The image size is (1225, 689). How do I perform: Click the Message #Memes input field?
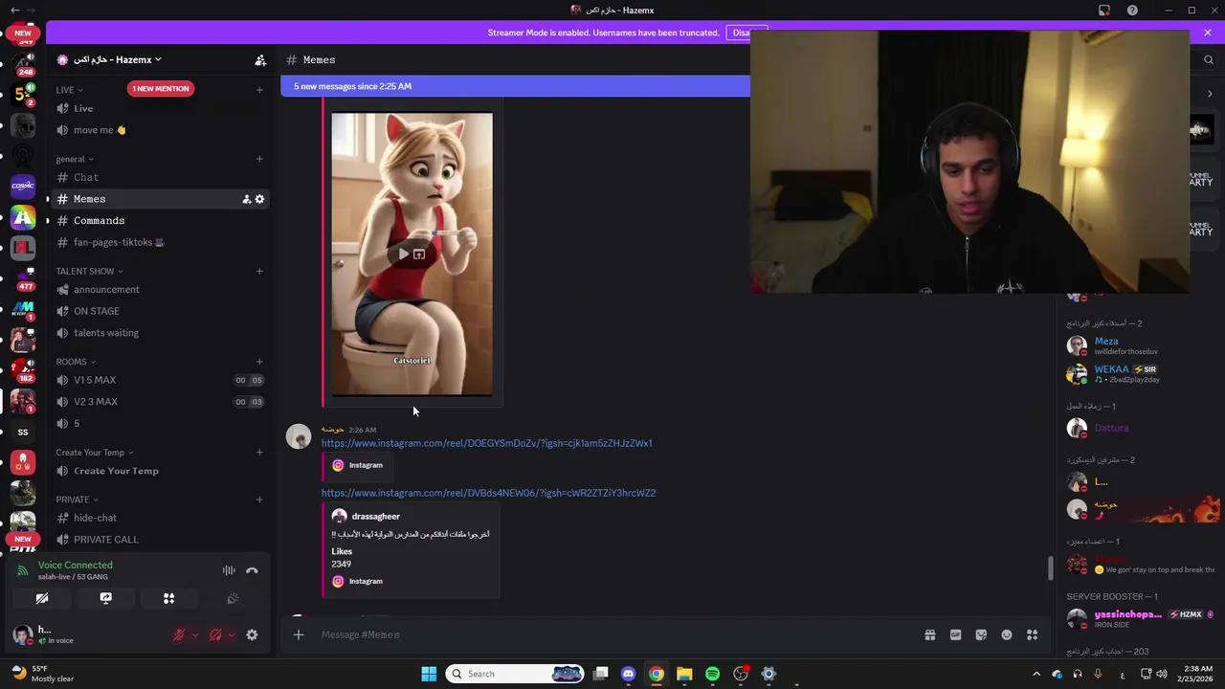click(x=612, y=634)
